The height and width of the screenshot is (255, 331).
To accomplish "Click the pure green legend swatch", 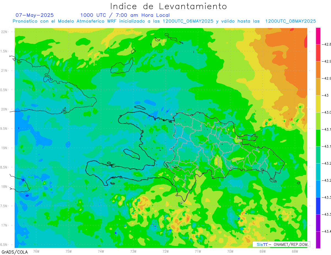I will point(318,138).
